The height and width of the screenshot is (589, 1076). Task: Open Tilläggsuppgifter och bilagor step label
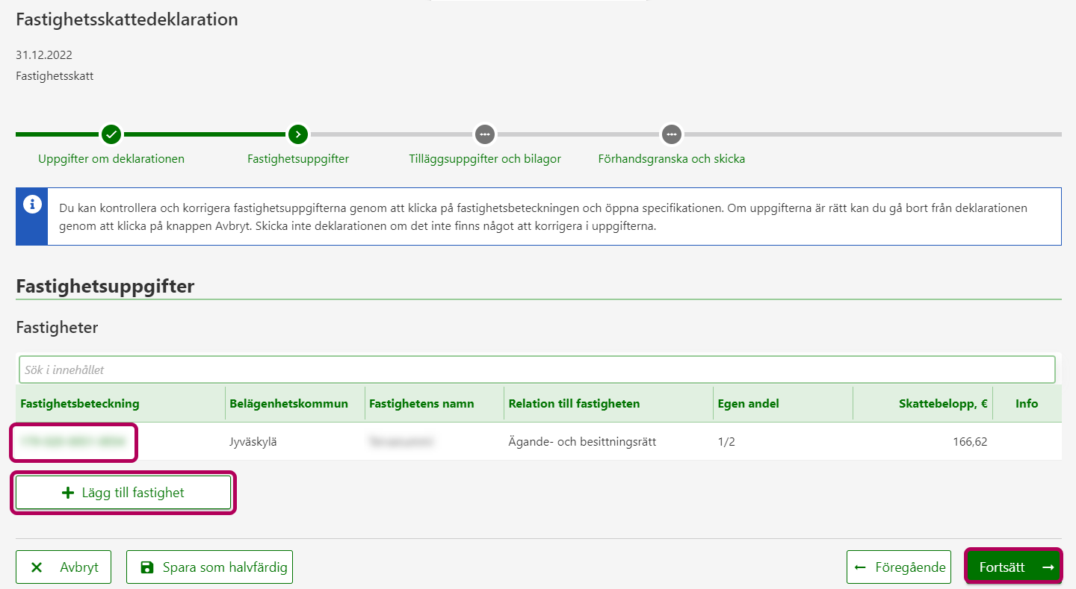[485, 159]
